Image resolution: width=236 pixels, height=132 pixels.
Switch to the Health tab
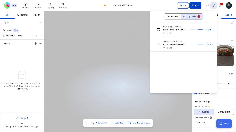(37, 15)
